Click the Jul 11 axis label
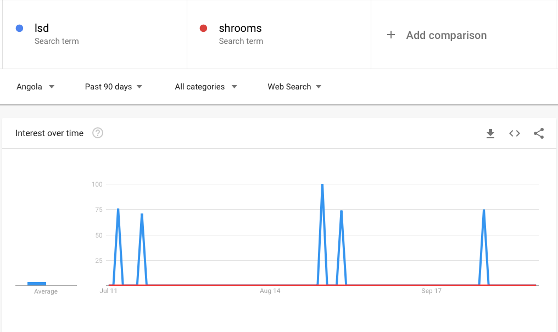558x332 pixels. pyautogui.click(x=109, y=291)
